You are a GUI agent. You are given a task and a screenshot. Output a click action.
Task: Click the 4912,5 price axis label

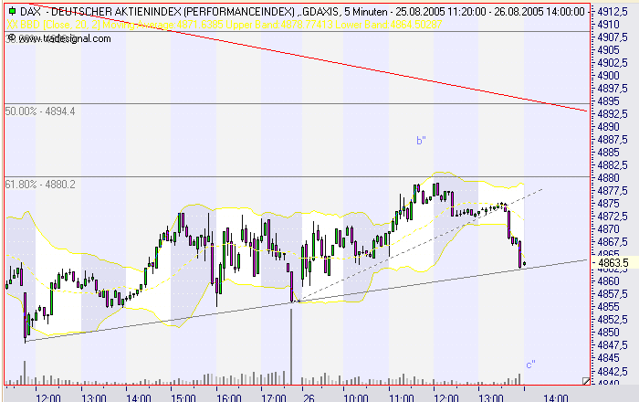613,11
